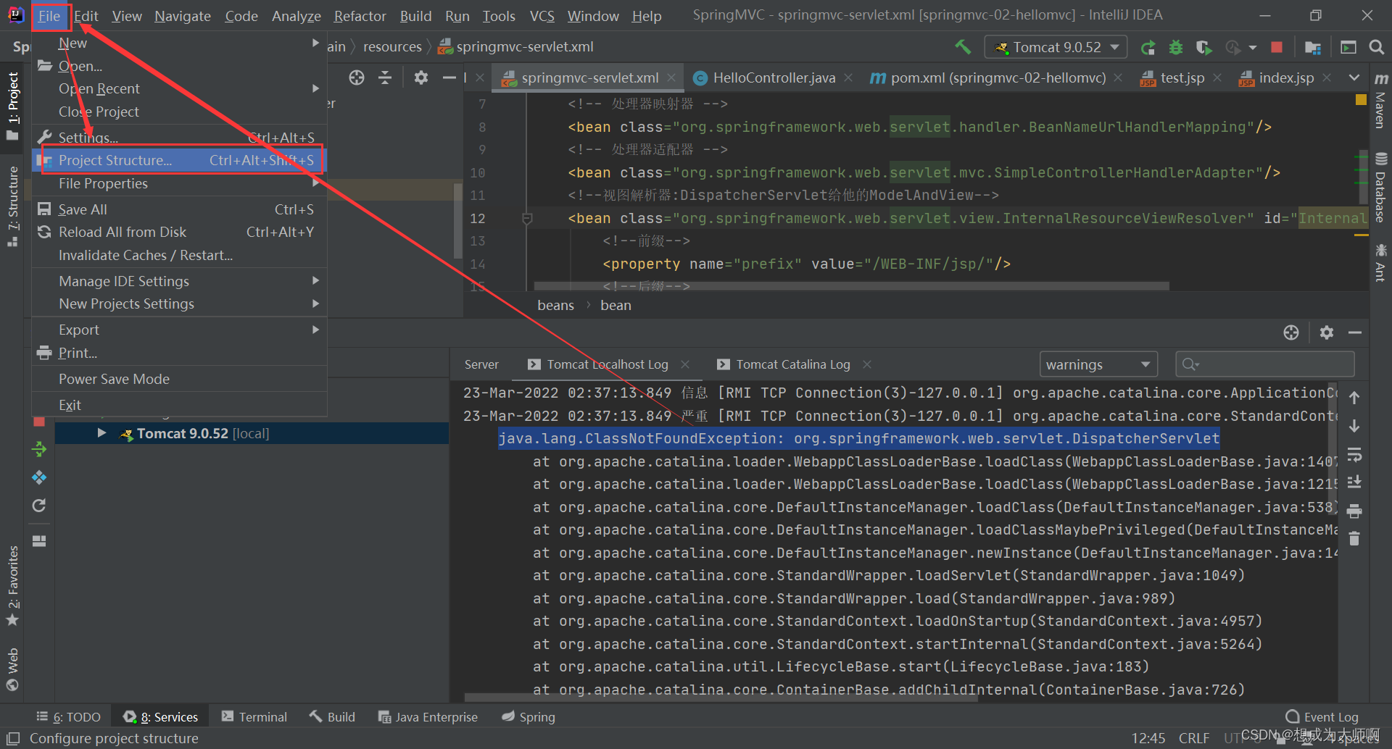Open Project panel gear options

[x=420, y=78]
